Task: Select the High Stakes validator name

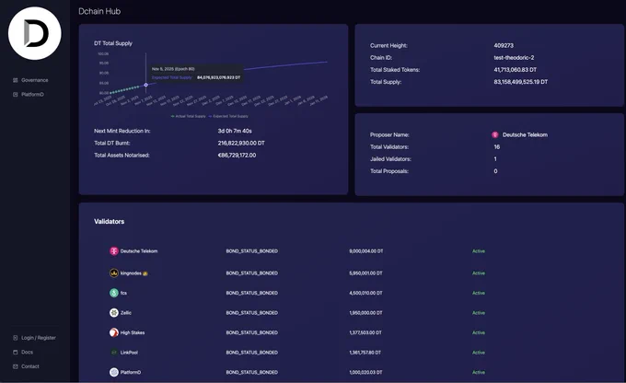Action: pos(133,332)
